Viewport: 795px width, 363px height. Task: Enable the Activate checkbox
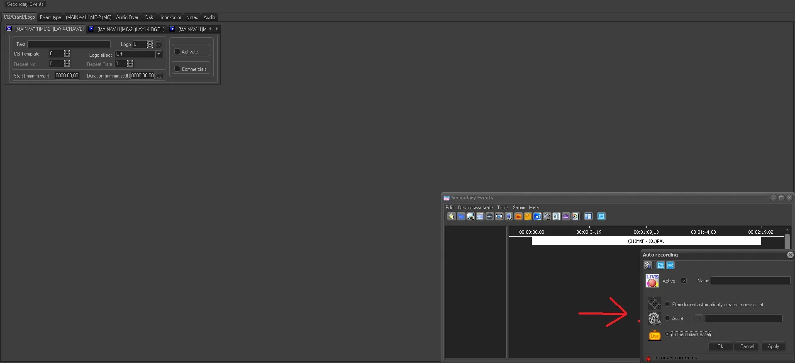click(x=178, y=51)
